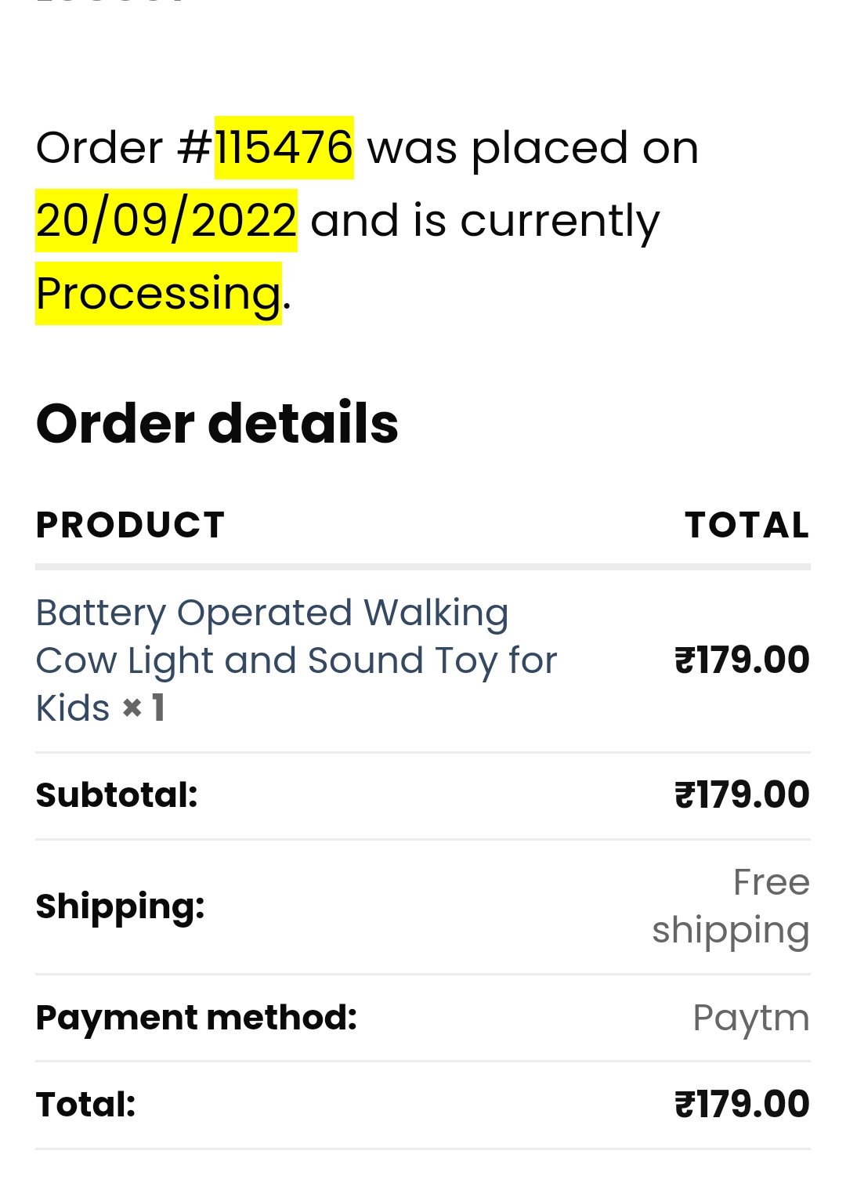Click the Paytm payment value
Screen dimensions: 846x1183
pyautogui.click(x=750, y=1018)
